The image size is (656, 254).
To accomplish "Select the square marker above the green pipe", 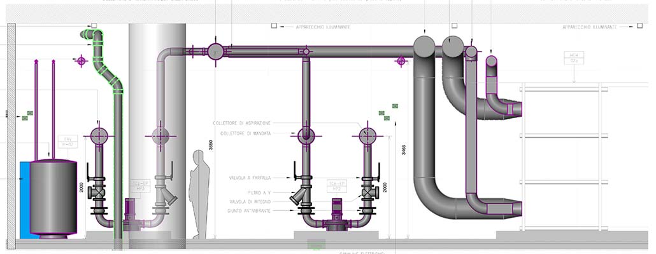I will [94, 26].
